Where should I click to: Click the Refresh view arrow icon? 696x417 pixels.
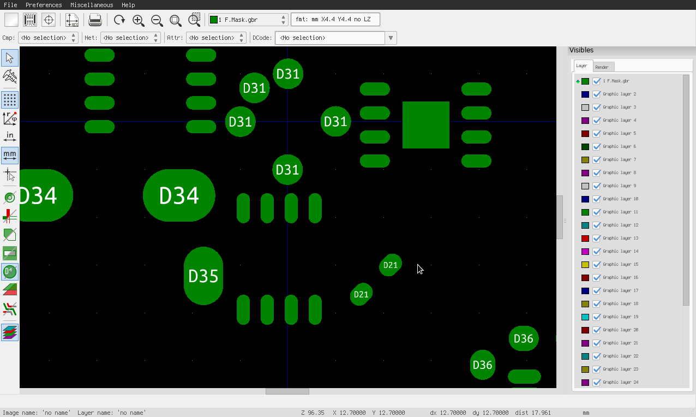point(119,20)
